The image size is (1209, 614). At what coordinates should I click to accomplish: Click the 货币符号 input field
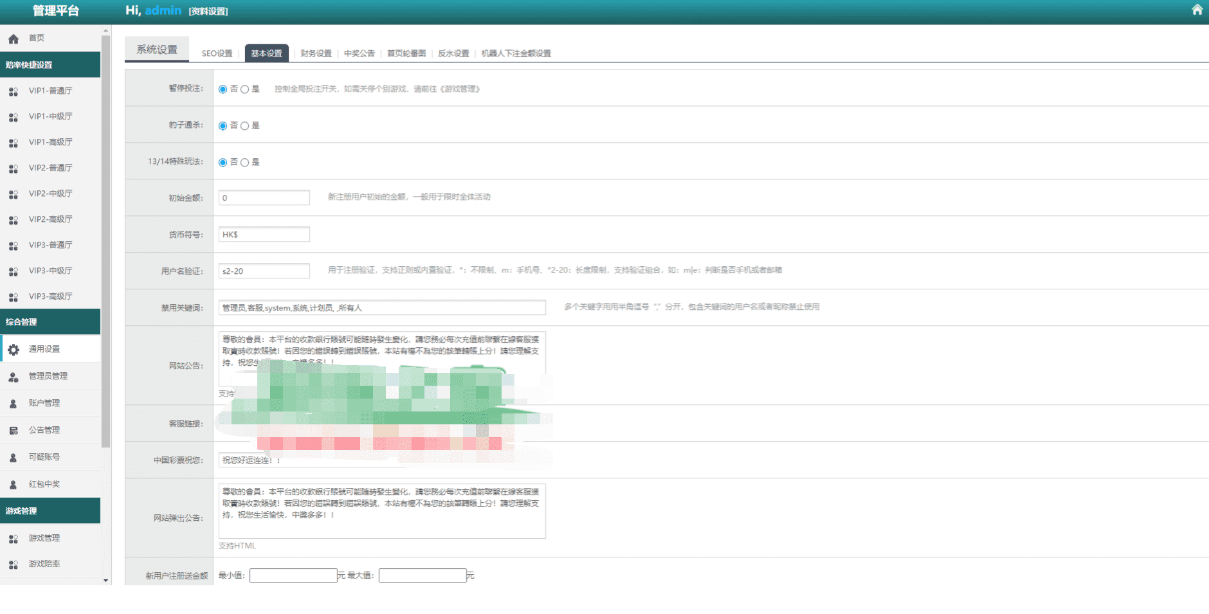pyautogui.click(x=264, y=235)
